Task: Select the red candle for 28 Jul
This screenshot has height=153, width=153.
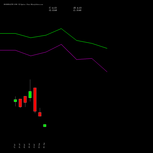Action: 20,103
